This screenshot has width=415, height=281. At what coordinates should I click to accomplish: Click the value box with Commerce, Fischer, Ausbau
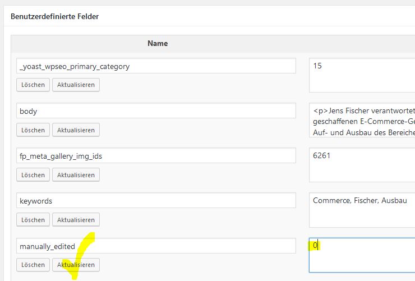[x=362, y=209]
